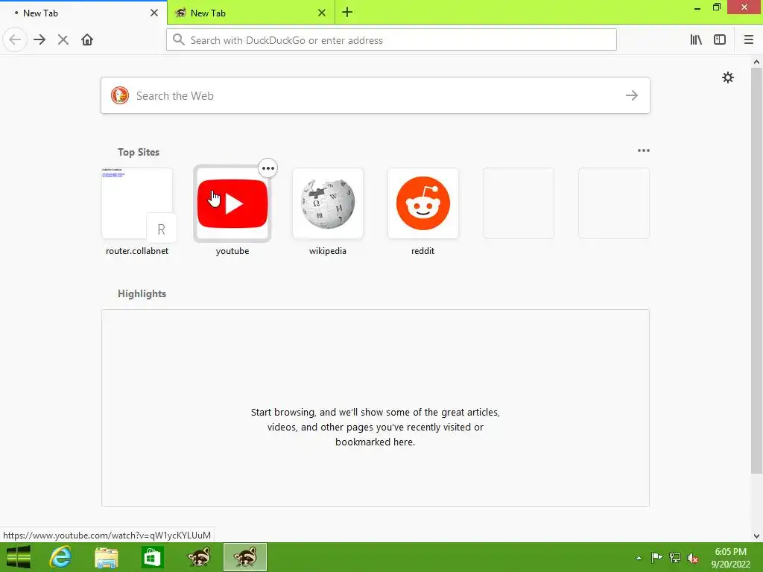Viewport: 763px width, 572px height.
Task: Show the sidebars panel icon
Action: click(720, 40)
